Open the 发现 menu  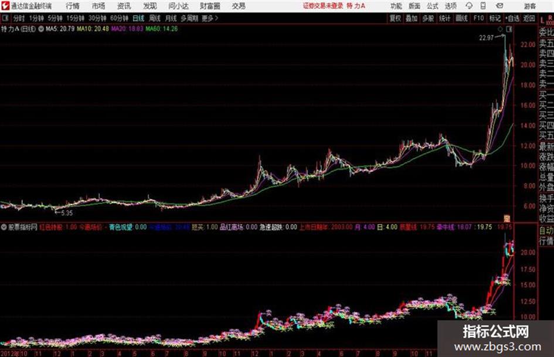pyautogui.click(x=150, y=6)
